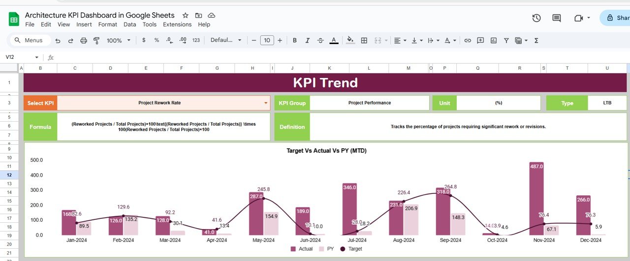Insert a comment from toolbar
The image size is (630, 261).
point(480,40)
